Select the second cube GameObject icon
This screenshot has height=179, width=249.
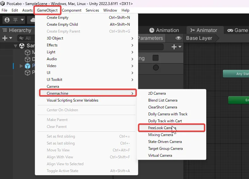pos(27,59)
